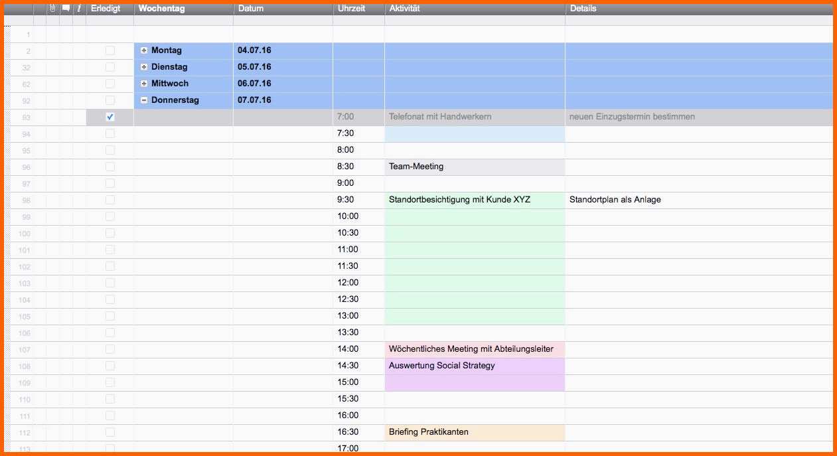837x456 pixels.
Task: Select the Datum column header
Action: (283, 9)
